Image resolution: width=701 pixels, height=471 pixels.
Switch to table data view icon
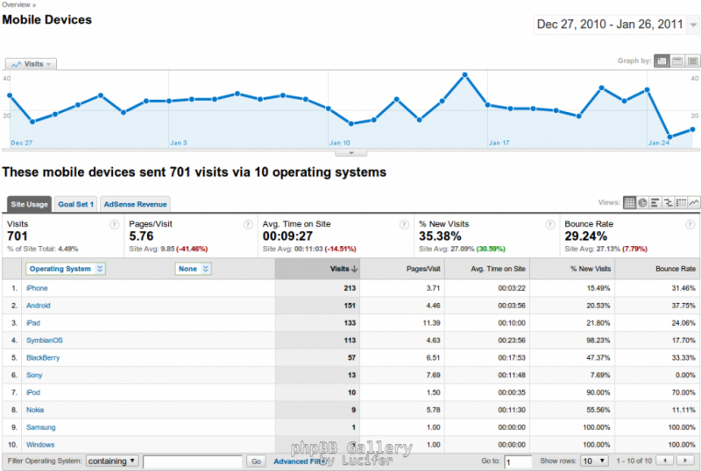click(x=629, y=203)
